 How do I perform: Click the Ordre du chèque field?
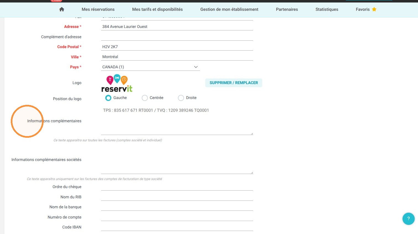coord(177,187)
